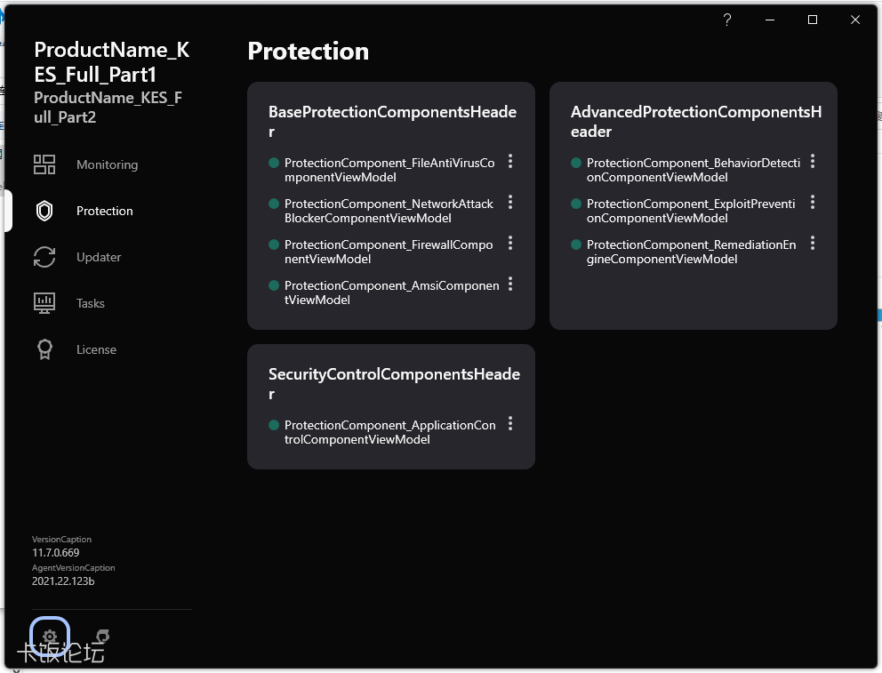The width and height of the screenshot is (882, 673).
Task: Open the three-dot menu for ExploitPreventionComponentViewModel
Action: 813,203
